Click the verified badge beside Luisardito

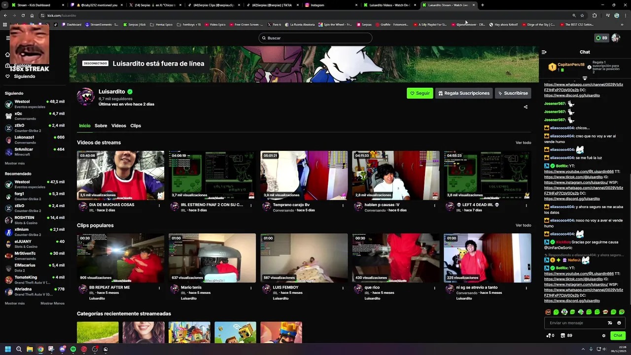pyautogui.click(x=130, y=92)
